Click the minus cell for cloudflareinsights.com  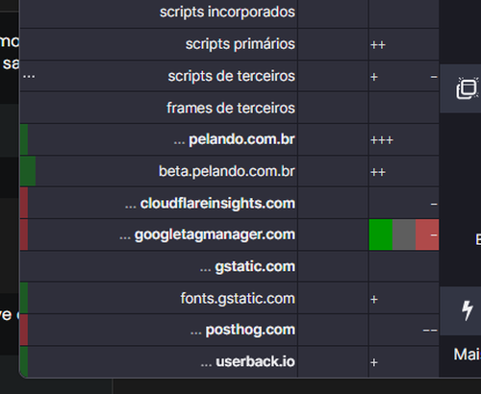[404, 203]
